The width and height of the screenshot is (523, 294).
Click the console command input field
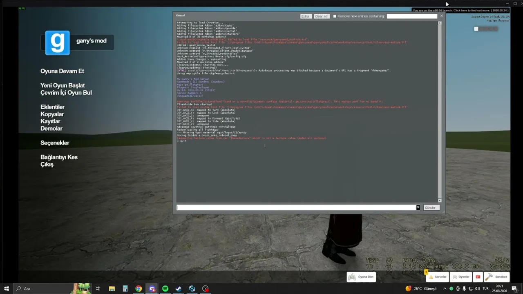click(x=298, y=207)
